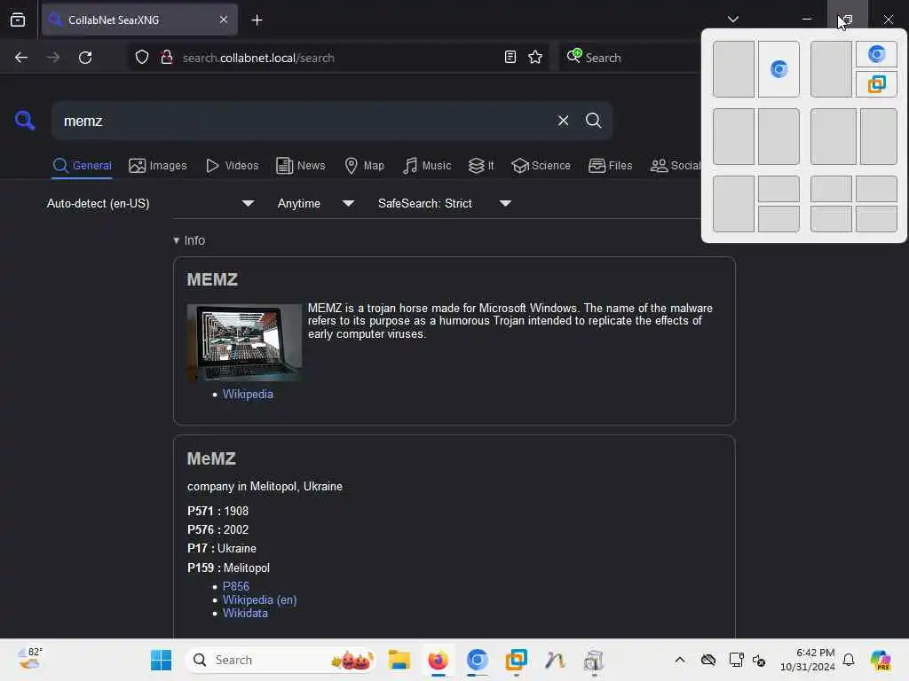Open Wikipedia link in MEMZ infobox

point(248,394)
